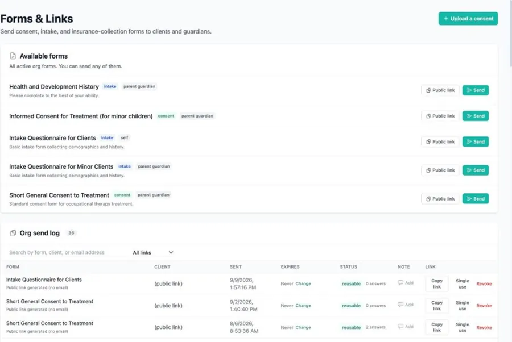
Task: Create public link for Intake Questionnaire for Clients
Action: [x=440, y=142]
